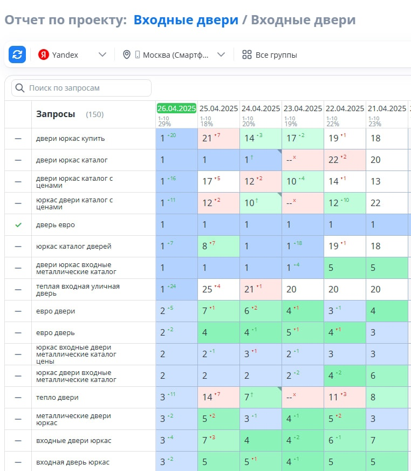The image size is (411, 471).
Task: Click the query входная дверь юркас
Action: coord(73,462)
